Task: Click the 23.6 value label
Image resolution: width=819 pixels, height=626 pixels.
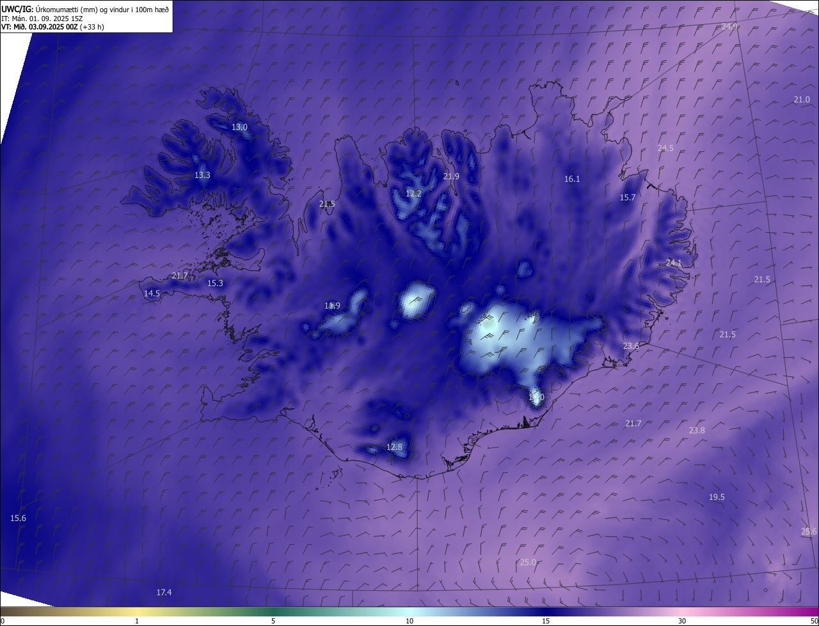Action: [631, 346]
